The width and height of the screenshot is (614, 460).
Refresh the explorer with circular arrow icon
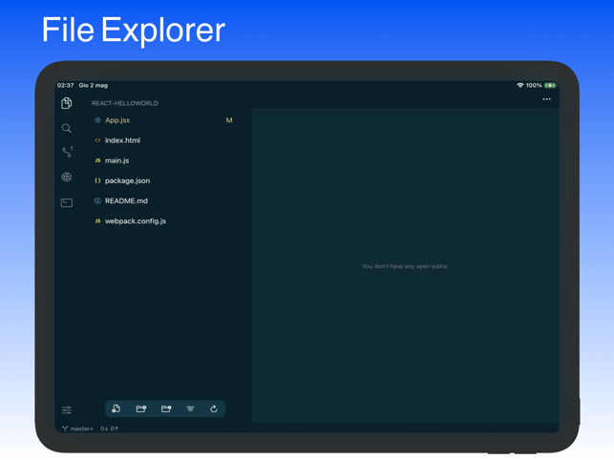(214, 408)
